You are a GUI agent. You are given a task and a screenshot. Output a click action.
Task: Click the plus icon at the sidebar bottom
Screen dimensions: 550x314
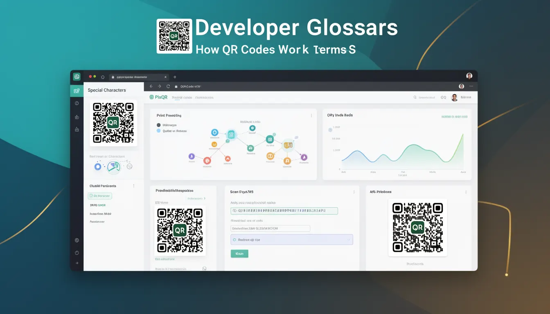[77, 263]
